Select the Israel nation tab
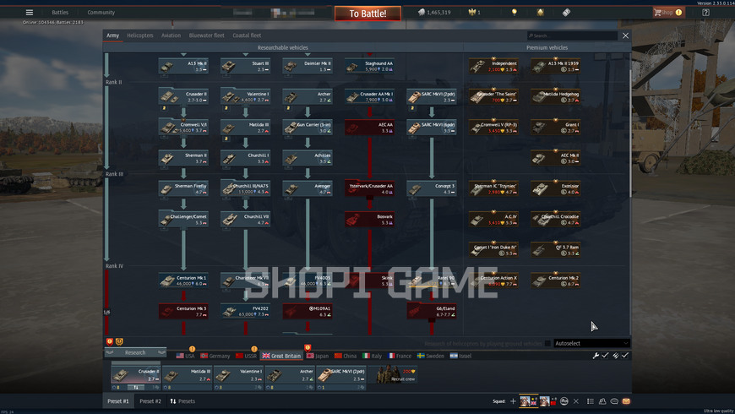The image size is (735, 414). click(460, 357)
